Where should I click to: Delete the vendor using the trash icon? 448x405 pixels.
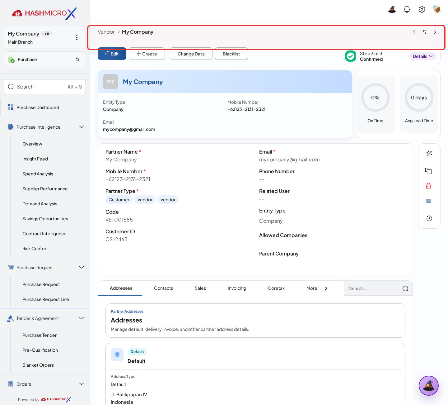click(x=428, y=186)
